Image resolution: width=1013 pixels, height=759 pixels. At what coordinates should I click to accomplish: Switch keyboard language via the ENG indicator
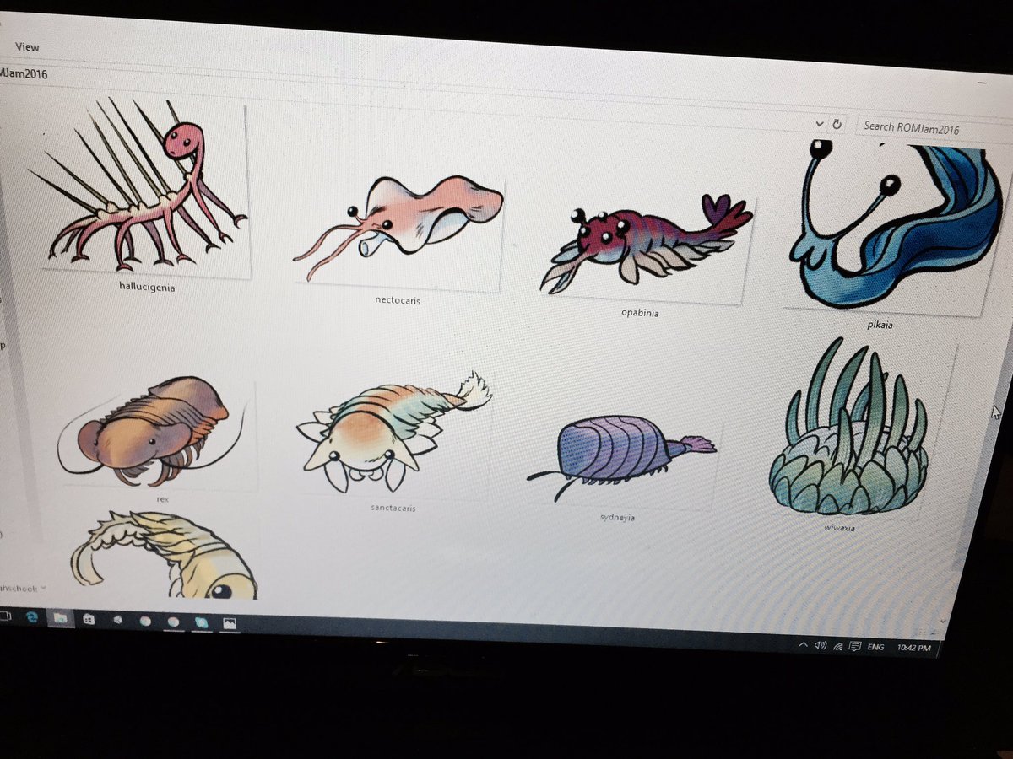click(875, 647)
